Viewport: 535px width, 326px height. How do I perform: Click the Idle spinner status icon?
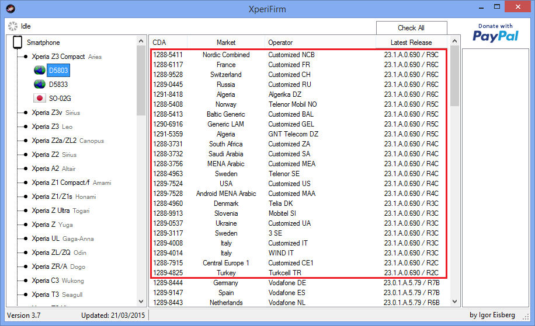click(13, 26)
